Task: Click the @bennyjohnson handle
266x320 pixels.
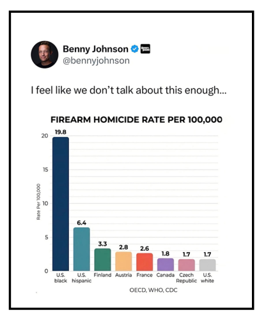Action: [96, 61]
